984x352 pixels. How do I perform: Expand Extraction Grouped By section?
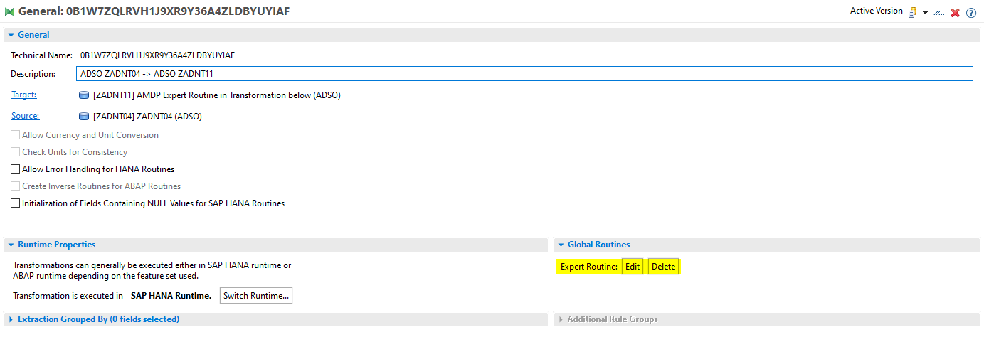10,319
